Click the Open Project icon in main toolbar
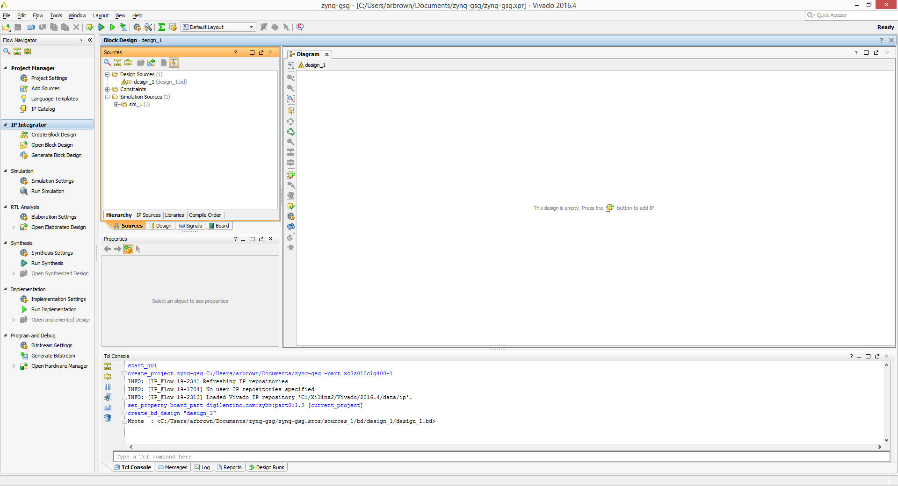 pyautogui.click(x=7, y=27)
